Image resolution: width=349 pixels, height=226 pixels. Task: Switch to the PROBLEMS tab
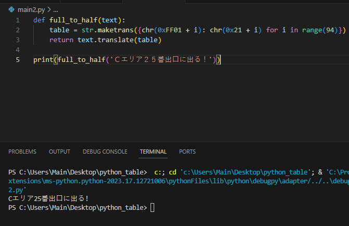pyautogui.click(x=22, y=152)
